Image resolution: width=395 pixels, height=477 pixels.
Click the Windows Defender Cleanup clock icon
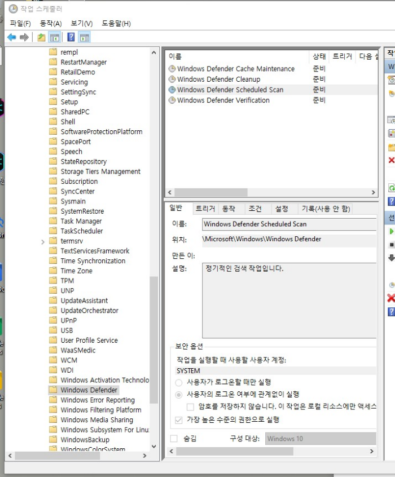[x=172, y=79]
